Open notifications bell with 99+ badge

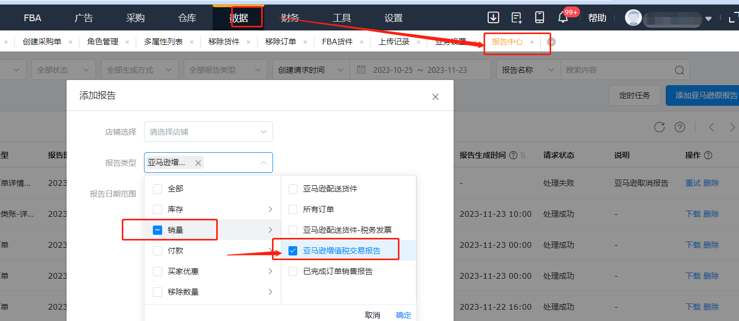pos(564,18)
